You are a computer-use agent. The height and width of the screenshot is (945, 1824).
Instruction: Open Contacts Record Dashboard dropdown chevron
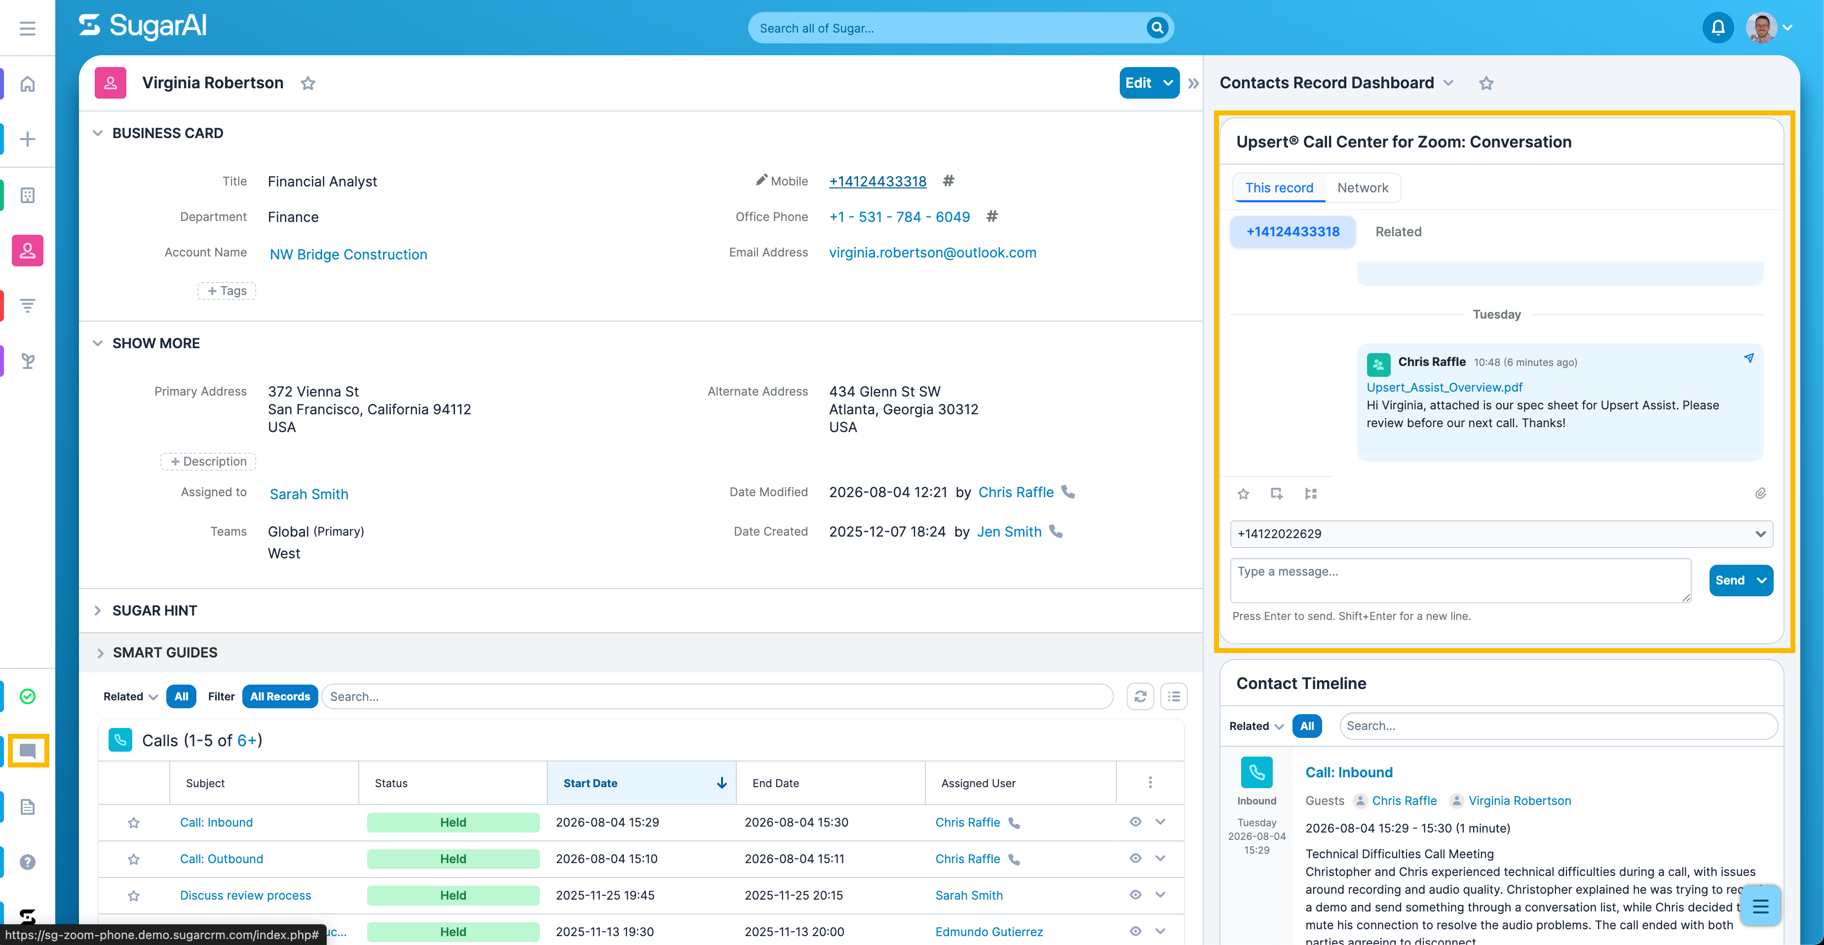click(1449, 83)
